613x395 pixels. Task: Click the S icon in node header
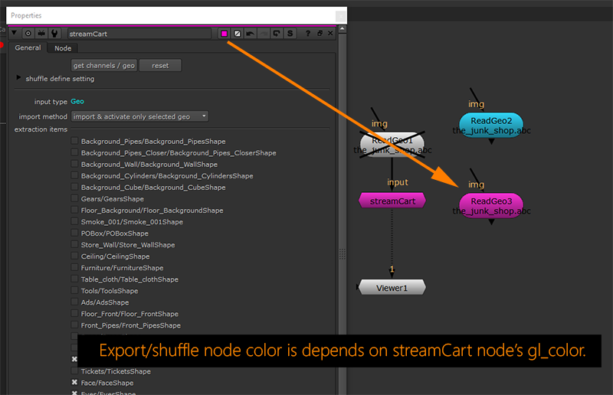290,34
